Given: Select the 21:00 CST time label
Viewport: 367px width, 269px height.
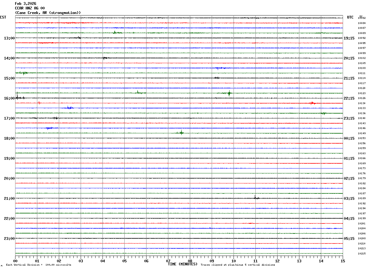Looking at the screenshot, I should coord(9,199).
